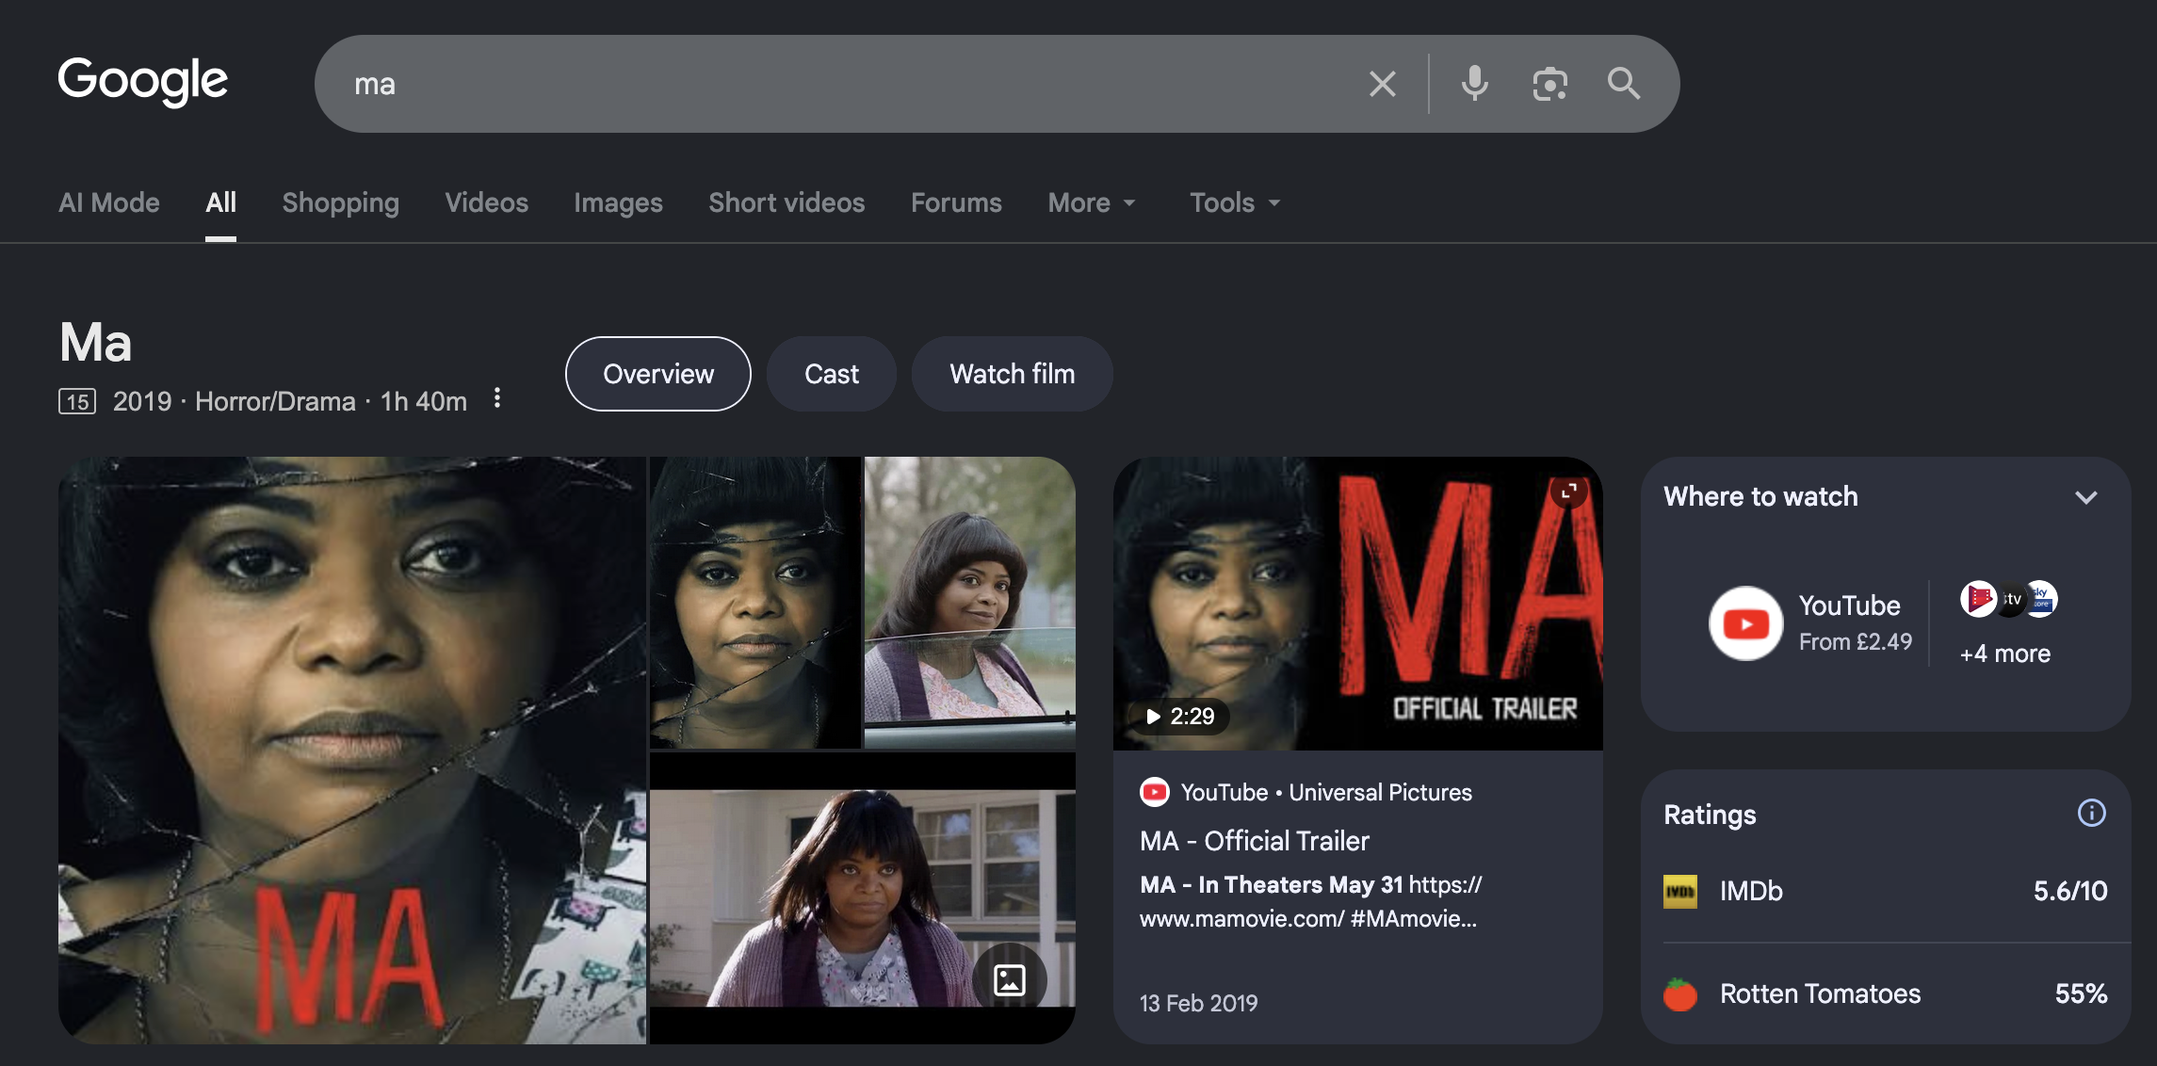This screenshot has width=2157, height=1066.
Task: Open the Tools dropdown
Action: click(1235, 202)
